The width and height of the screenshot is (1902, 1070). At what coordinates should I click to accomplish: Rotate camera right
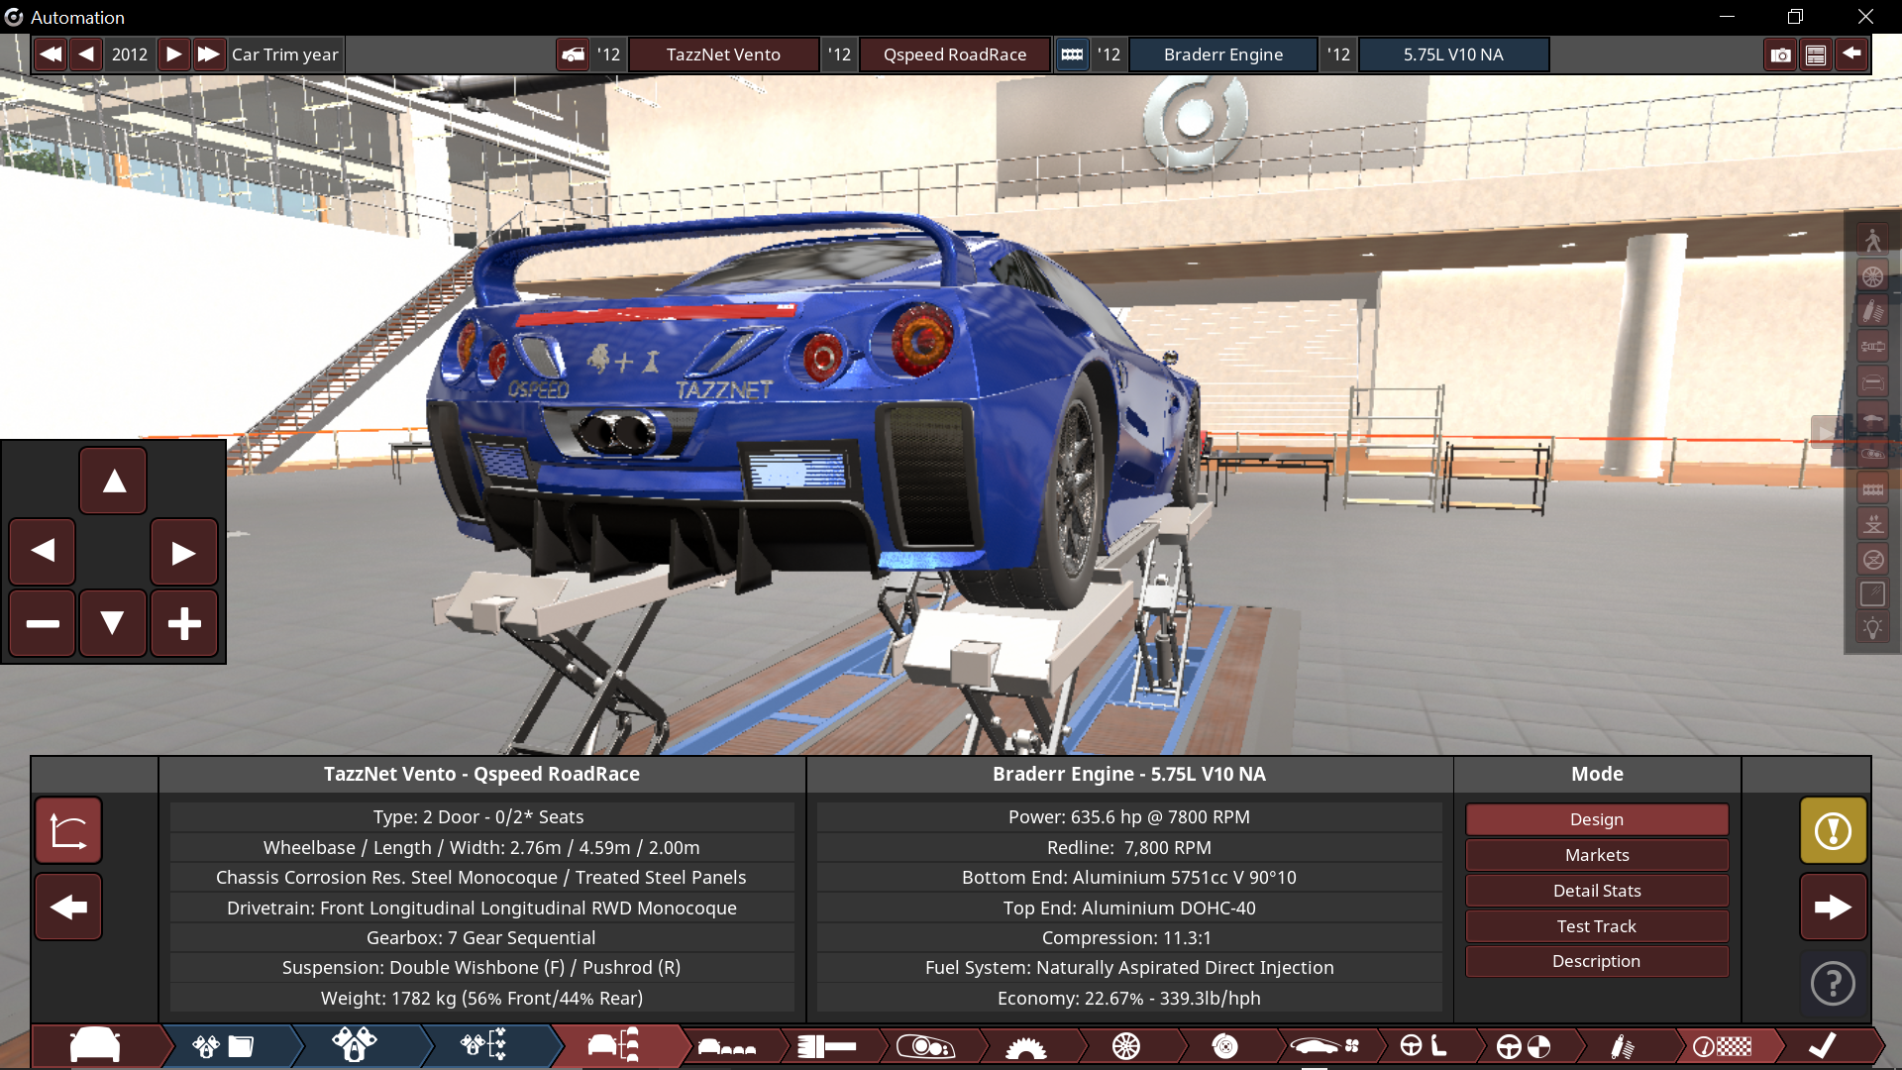coord(184,552)
